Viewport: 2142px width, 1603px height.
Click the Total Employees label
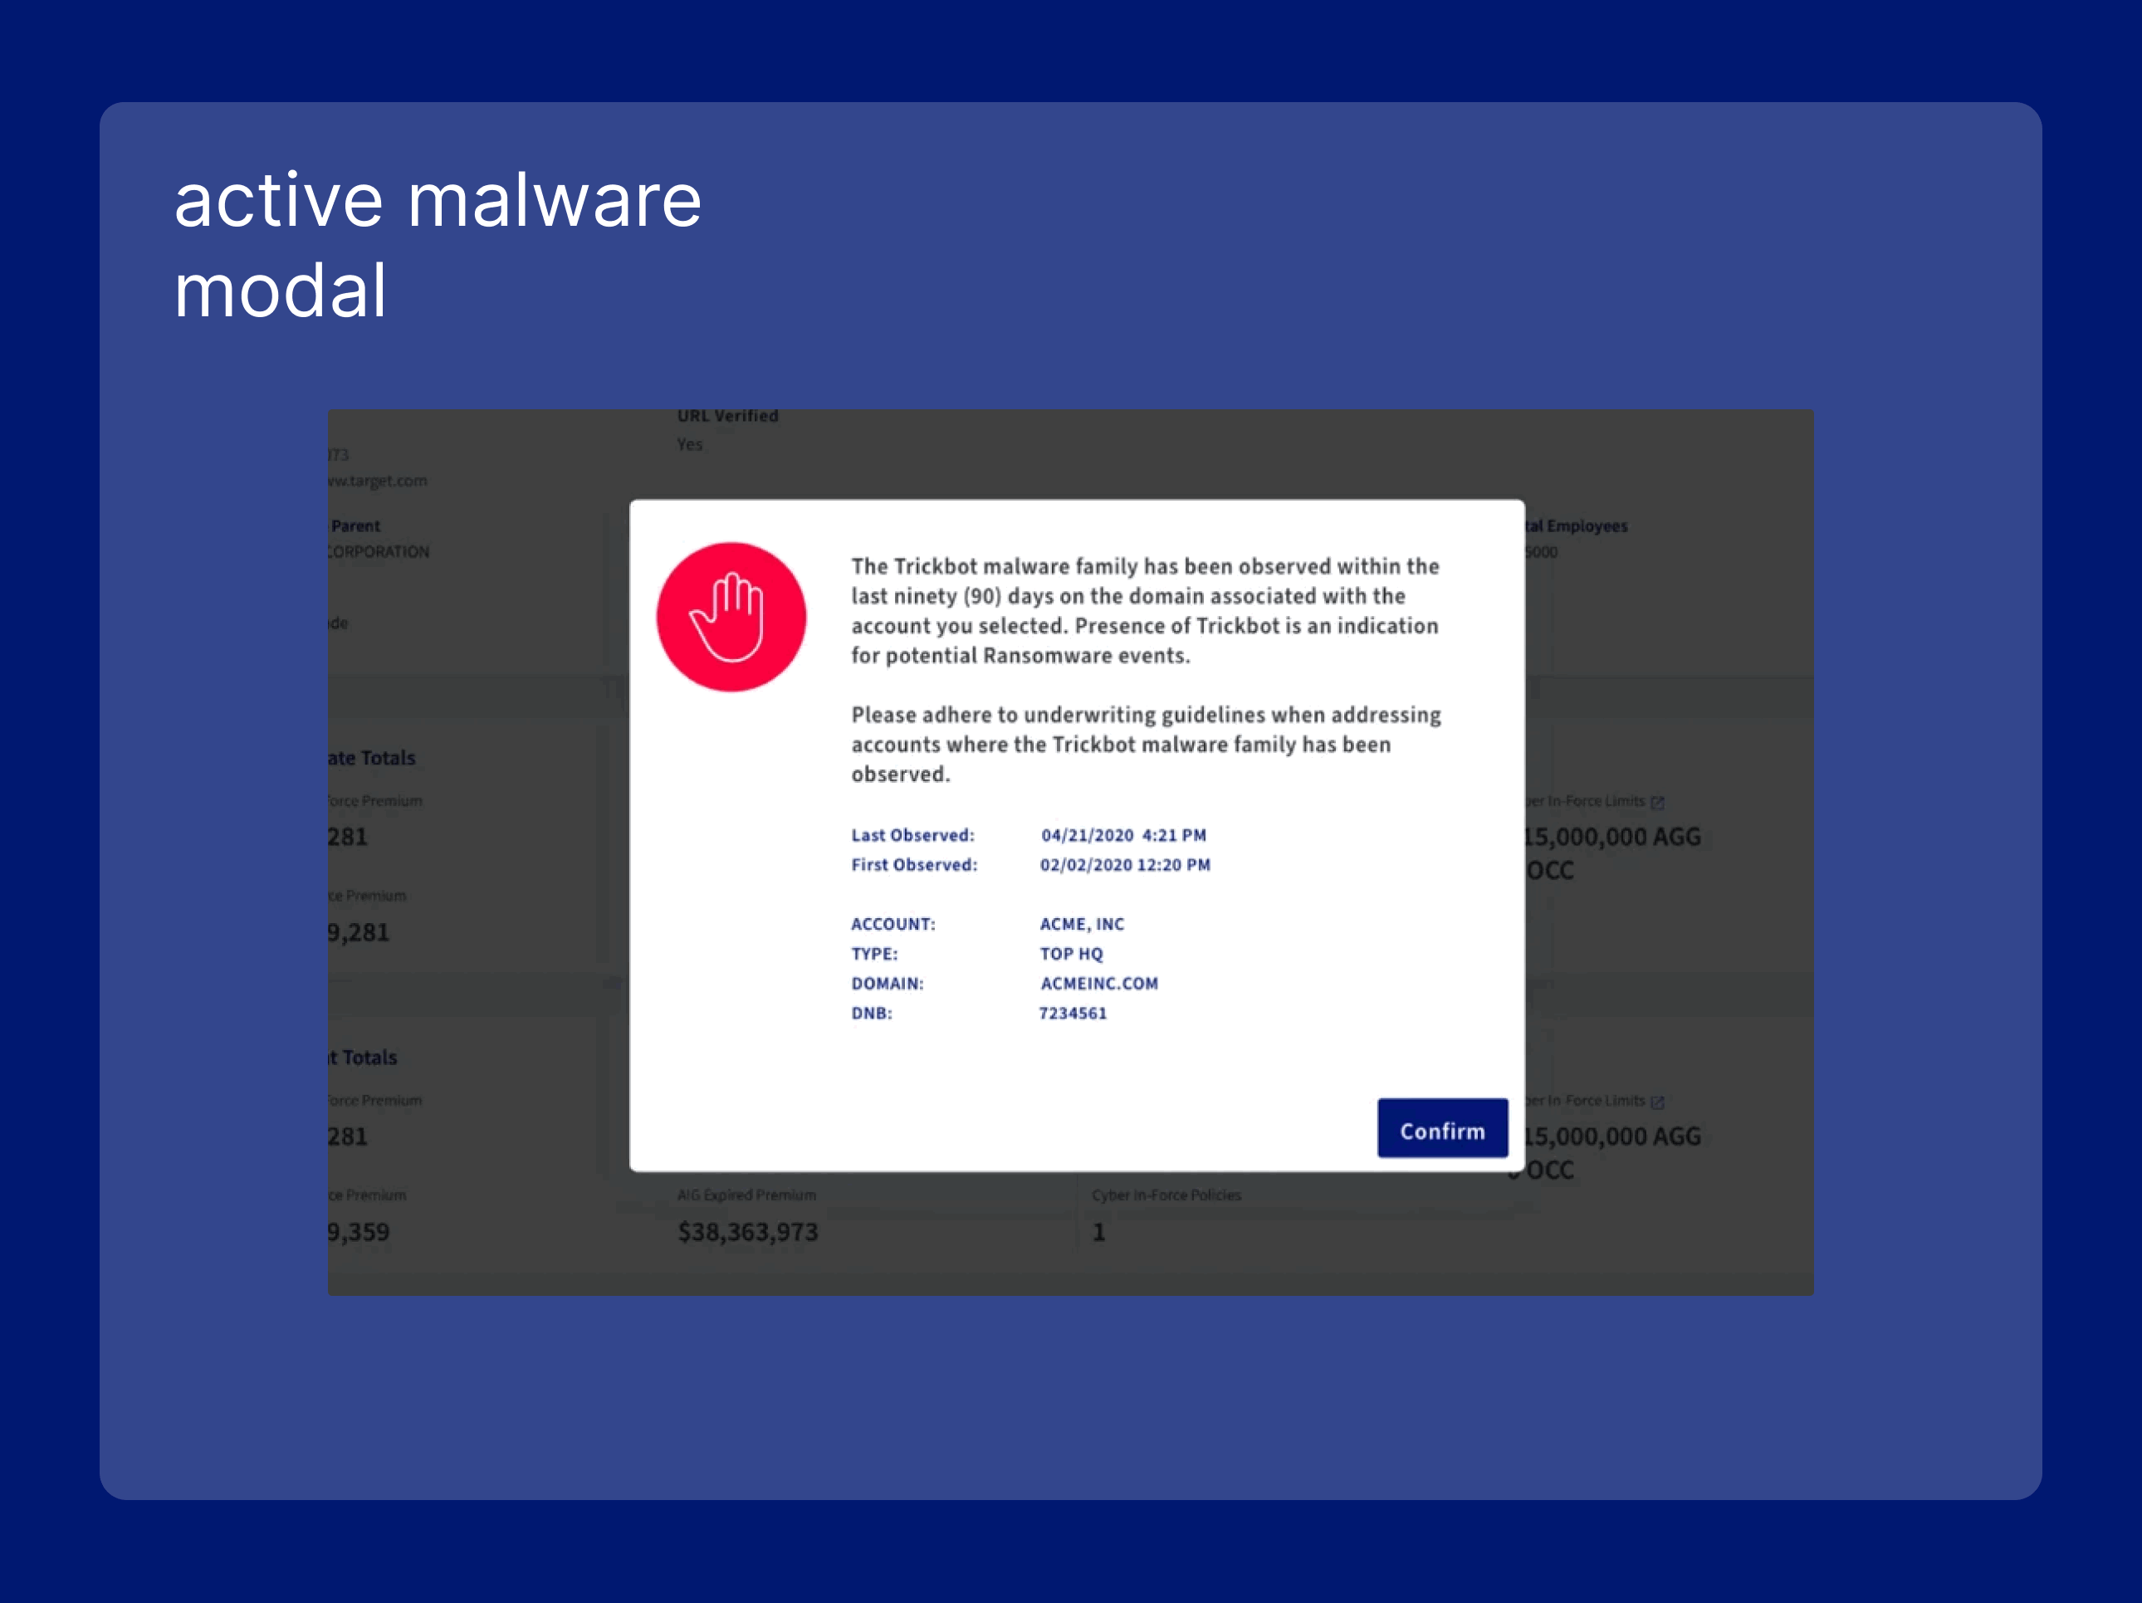1577,526
